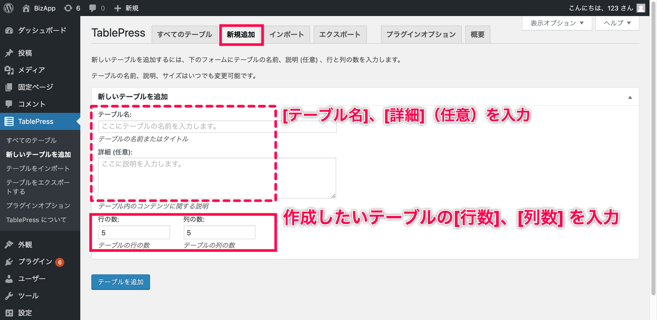Open the プラグインオプション tab

point(421,34)
